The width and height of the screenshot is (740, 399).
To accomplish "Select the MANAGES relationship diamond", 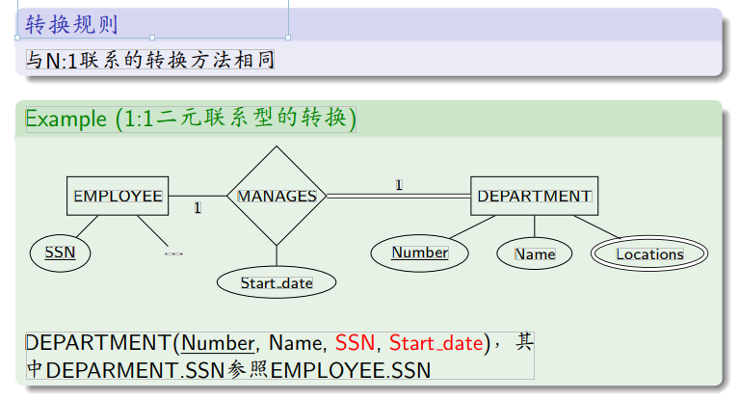I will tap(277, 196).
